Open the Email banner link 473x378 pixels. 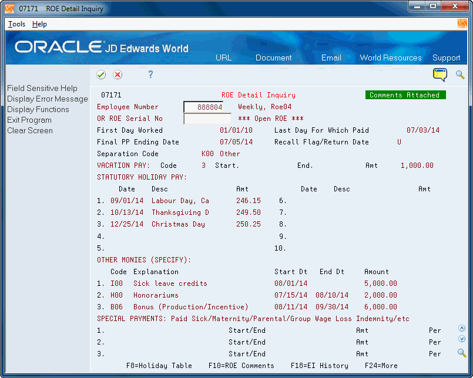(331, 58)
